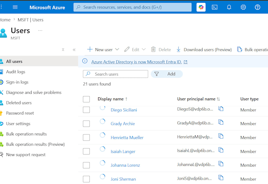Click the User type column header
The height and width of the screenshot is (184, 268).
click(249, 99)
